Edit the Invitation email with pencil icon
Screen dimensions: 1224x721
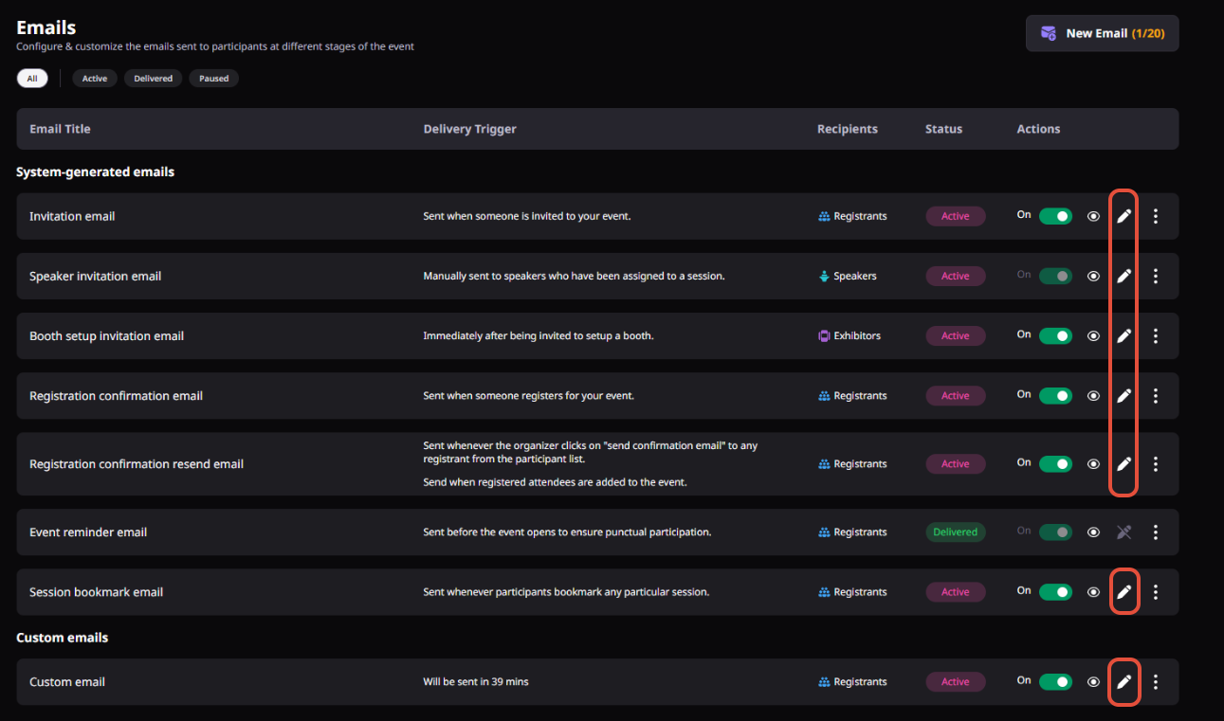[1124, 216]
